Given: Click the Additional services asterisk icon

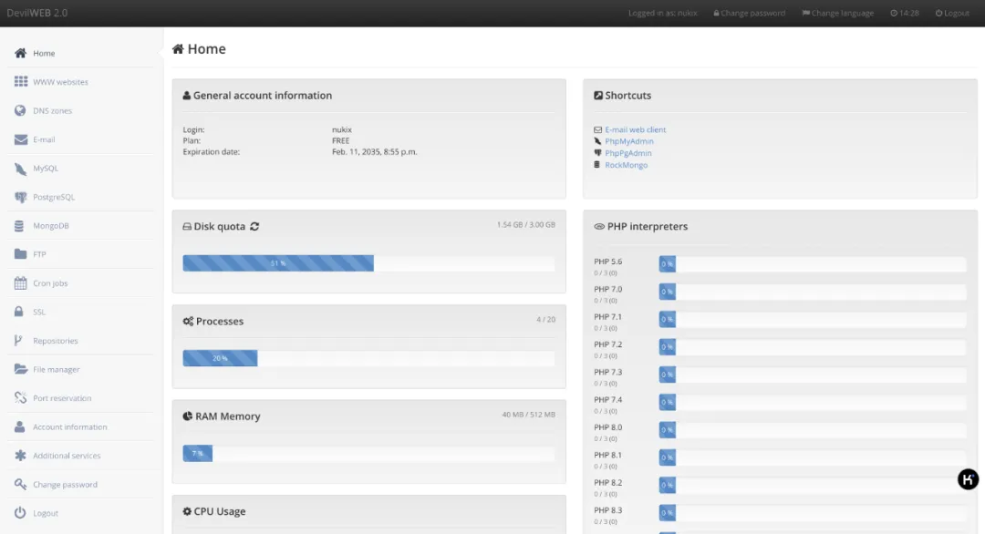Looking at the screenshot, I should 20,456.
